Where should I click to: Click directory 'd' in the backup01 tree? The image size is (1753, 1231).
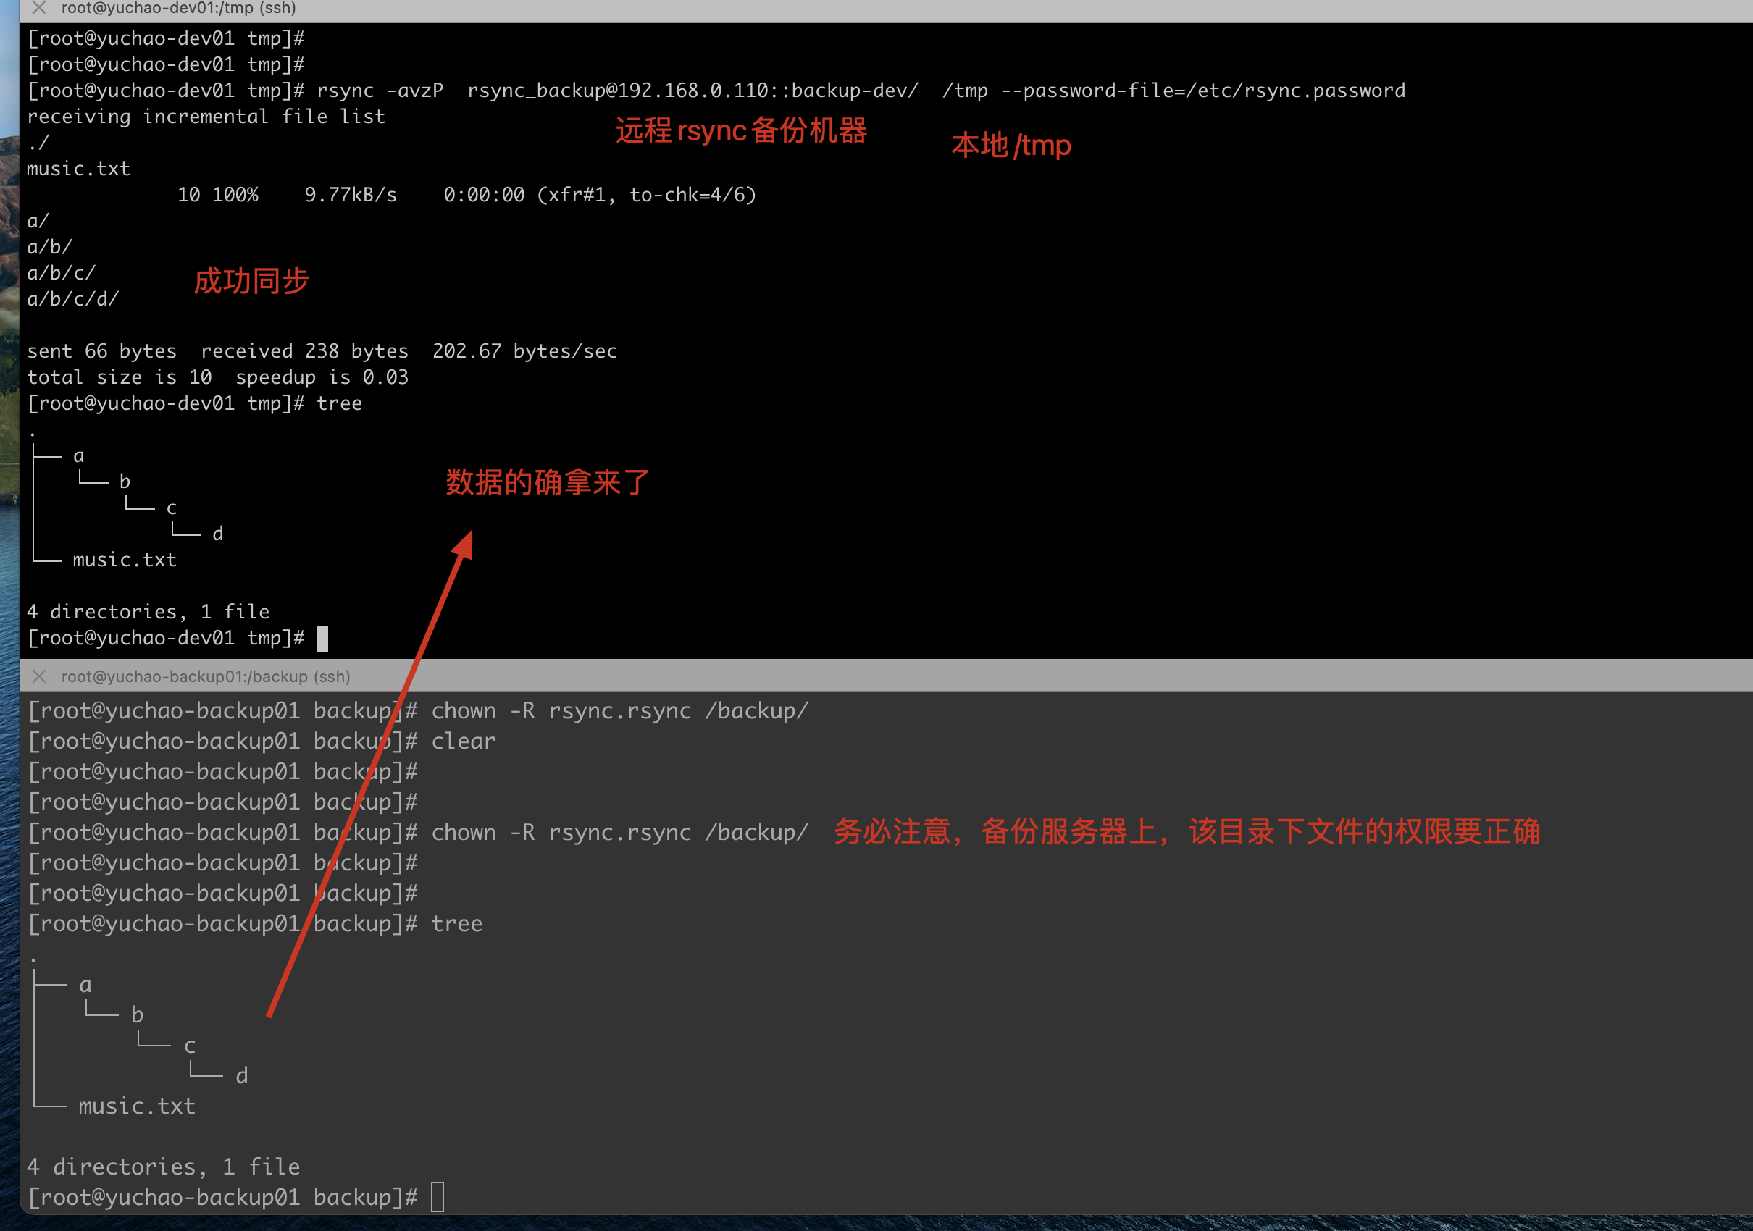click(241, 1075)
